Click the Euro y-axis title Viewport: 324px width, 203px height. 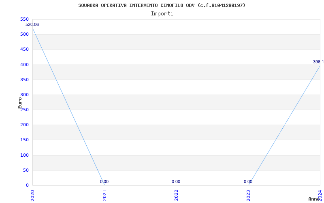pos(20,103)
